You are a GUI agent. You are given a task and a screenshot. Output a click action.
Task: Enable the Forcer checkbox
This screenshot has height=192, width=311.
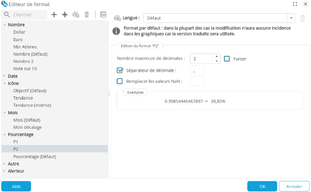[227, 58]
